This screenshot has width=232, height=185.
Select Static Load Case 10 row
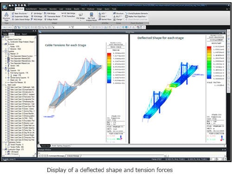tap(22, 109)
